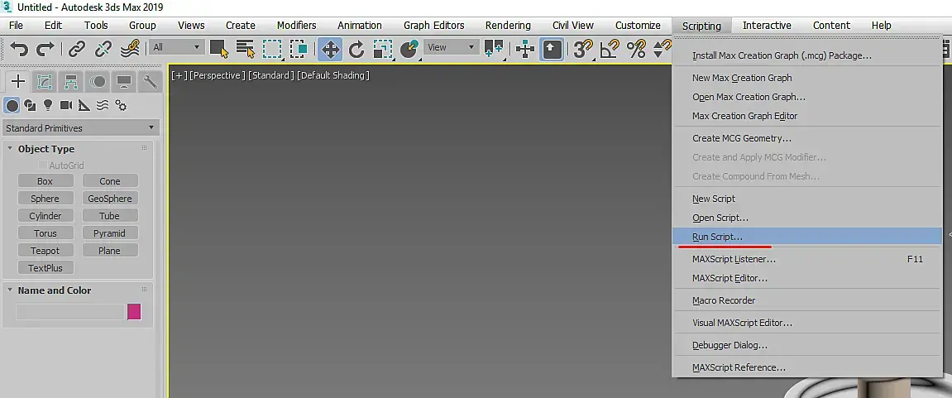
Task: Choose Run Script... from Scripting menu
Action: coord(807,237)
